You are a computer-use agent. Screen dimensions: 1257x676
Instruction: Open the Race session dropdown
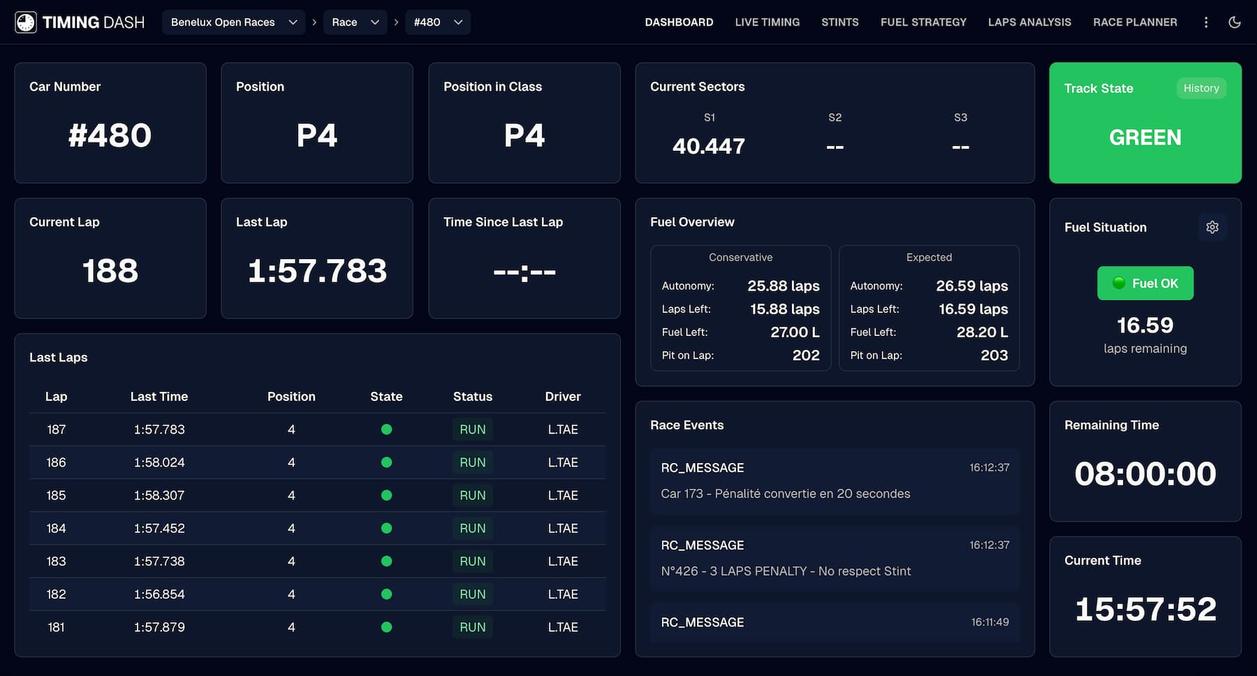[x=355, y=22]
